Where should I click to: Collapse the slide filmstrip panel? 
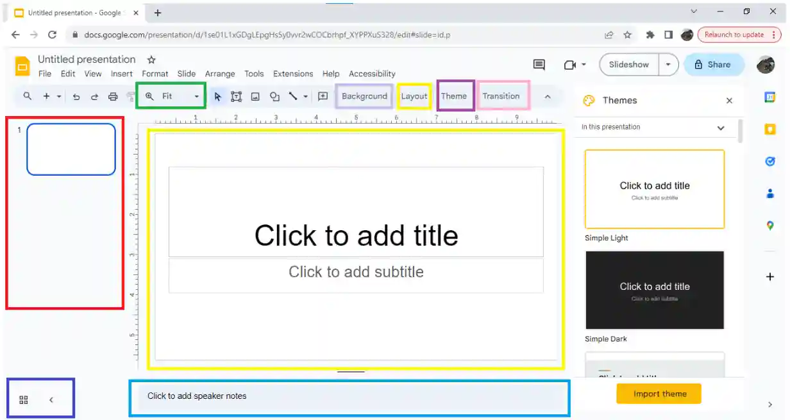(x=51, y=399)
